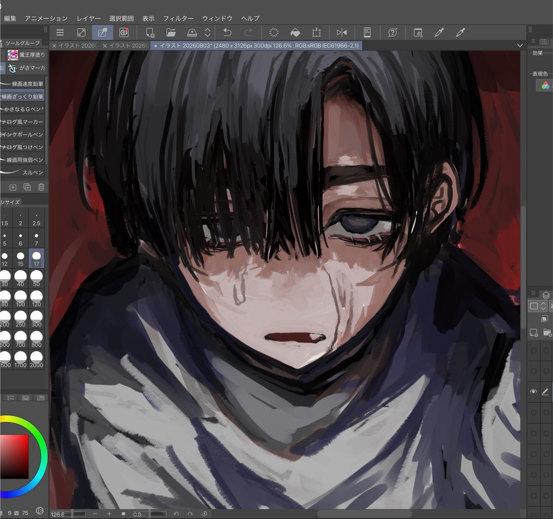Click the fill bucket icon
This screenshot has height=519, width=553.
295,33
